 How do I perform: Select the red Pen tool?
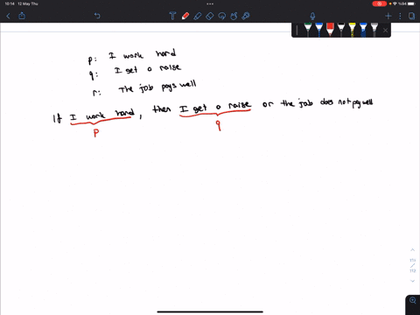tap(185, 16)
